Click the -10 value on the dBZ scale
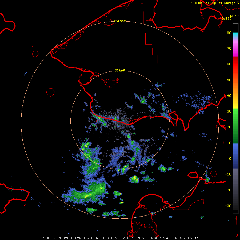The width and height of the screenshot is (240, 240). (228, 174)
